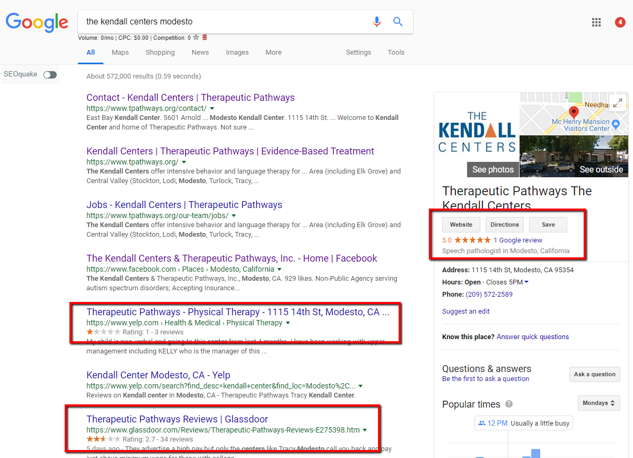Click the See photos button

pos(493,170)
